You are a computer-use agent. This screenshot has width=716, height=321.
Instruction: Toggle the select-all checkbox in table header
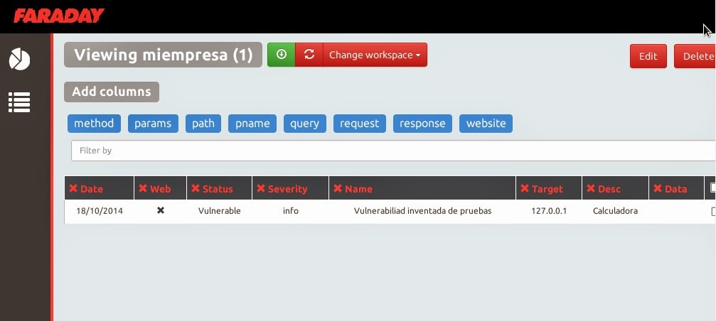click(713, 188)
